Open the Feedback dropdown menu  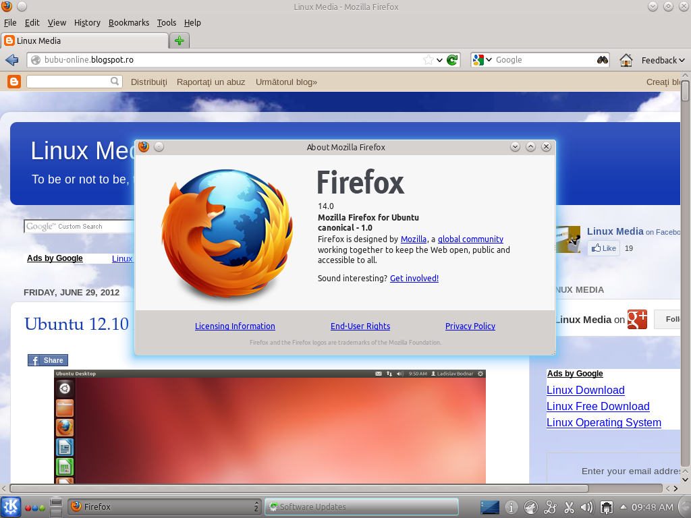click(x=663, y=60)
